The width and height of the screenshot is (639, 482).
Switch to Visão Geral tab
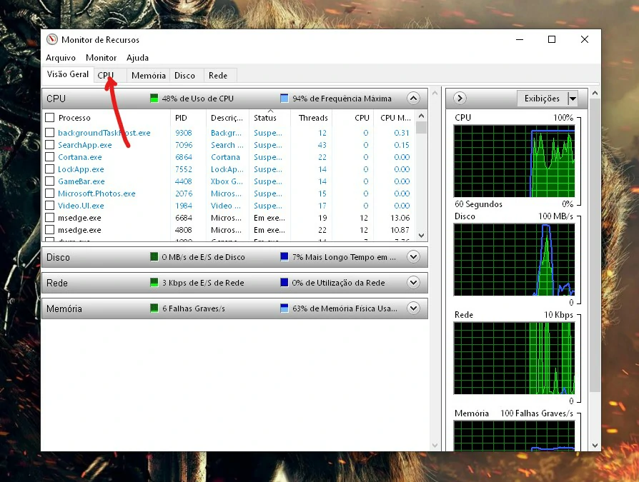68,74
